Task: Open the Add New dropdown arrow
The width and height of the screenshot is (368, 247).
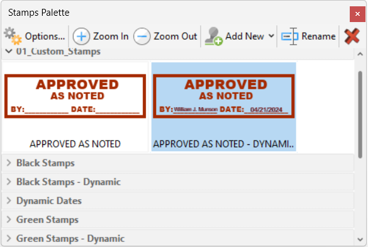Action: point(271,36)
